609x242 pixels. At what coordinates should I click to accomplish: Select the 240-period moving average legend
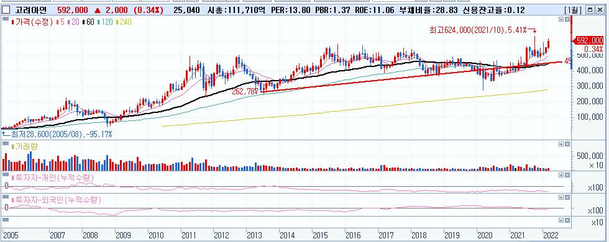point(124,22)
